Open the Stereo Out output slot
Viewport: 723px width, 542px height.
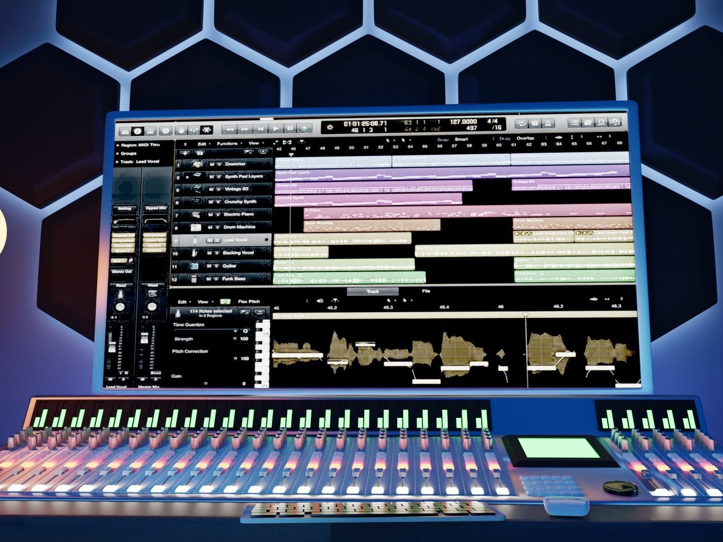click(x=121, y=272)
